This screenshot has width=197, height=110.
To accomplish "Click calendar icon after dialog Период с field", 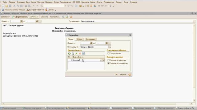I will pyautogui.click(x=91, y=43).
